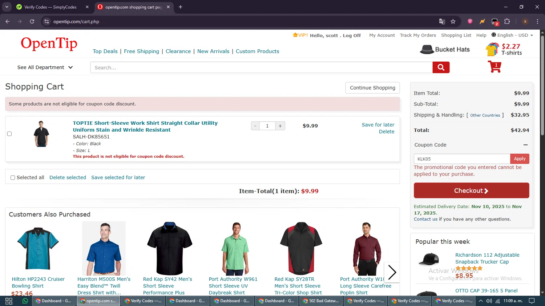The height and width of the screenshot is (306, 545).
Task: Click in the site search field
Action: [x=261, y=67]
